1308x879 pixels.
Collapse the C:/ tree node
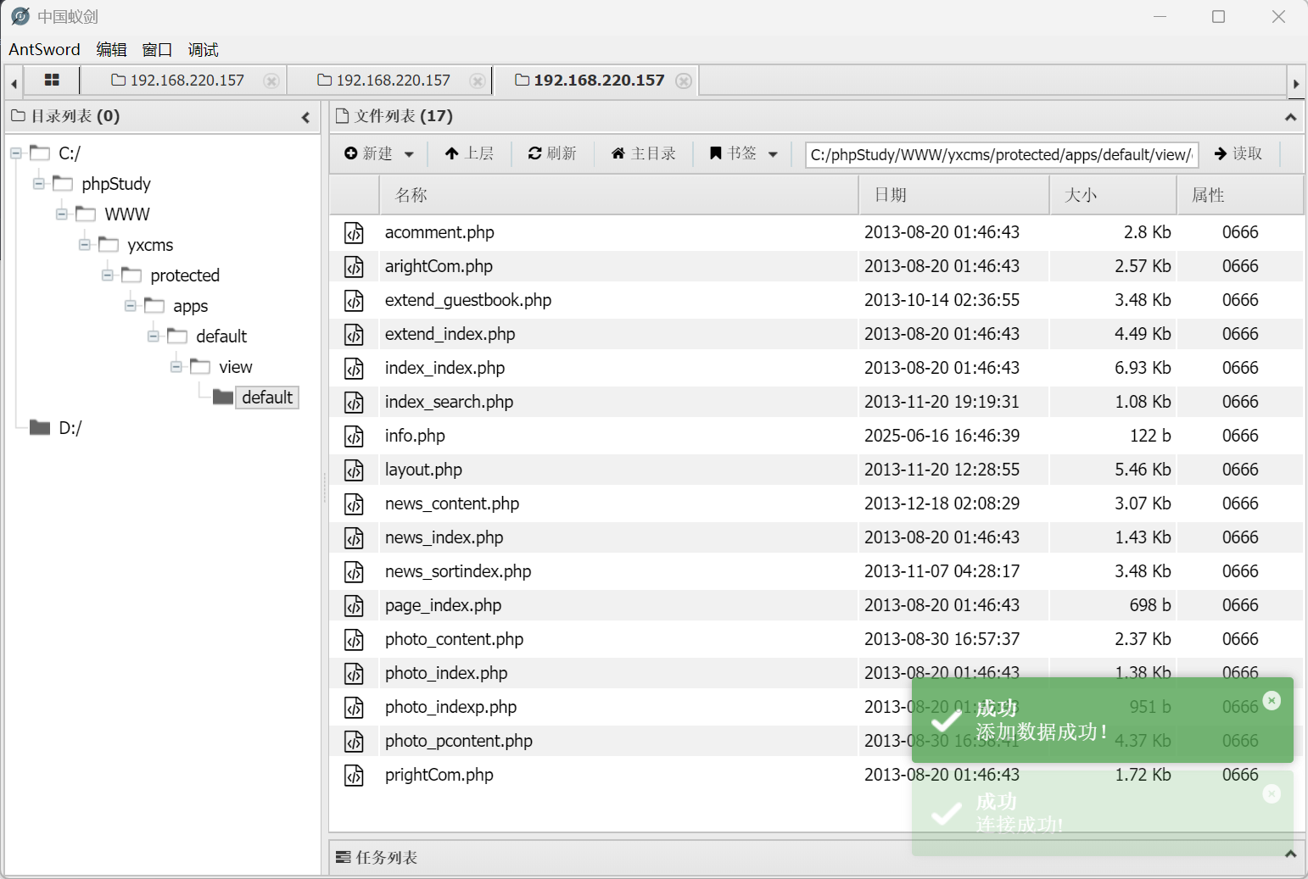tap(16, 153)
